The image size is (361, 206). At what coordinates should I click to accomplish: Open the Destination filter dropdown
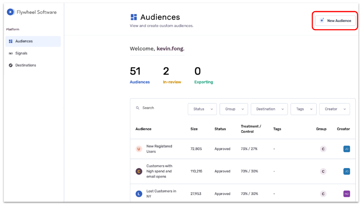coord(269,109)
